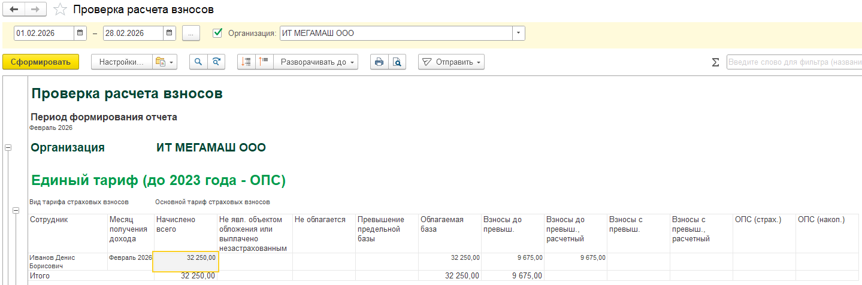Print the report with printer icon

[379, 62]
